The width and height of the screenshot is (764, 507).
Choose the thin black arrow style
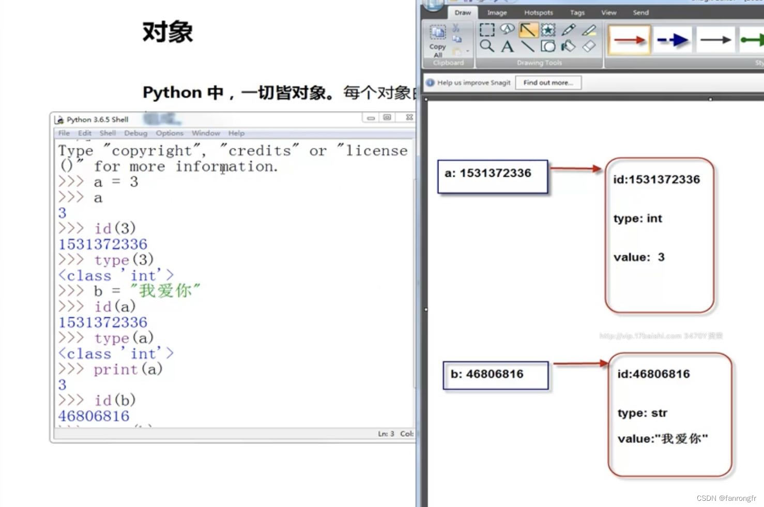[x=715, y=40]
